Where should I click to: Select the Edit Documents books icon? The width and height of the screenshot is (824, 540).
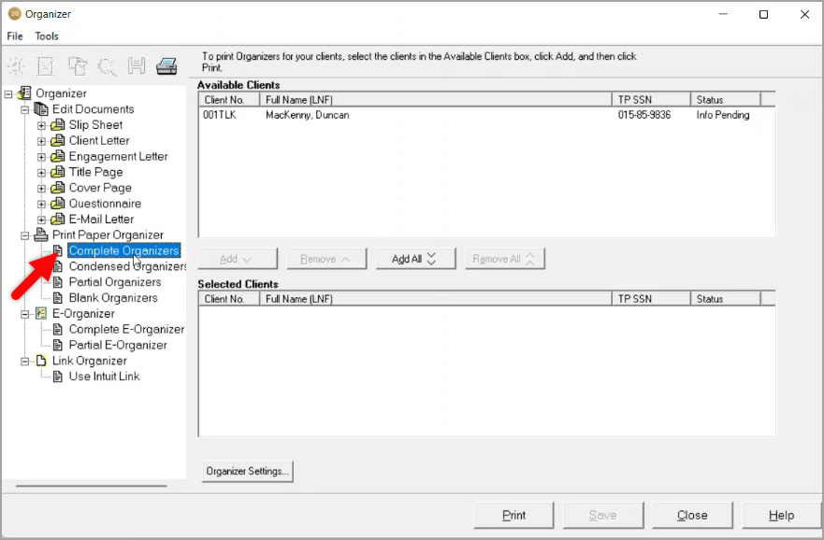click(41, 109)
